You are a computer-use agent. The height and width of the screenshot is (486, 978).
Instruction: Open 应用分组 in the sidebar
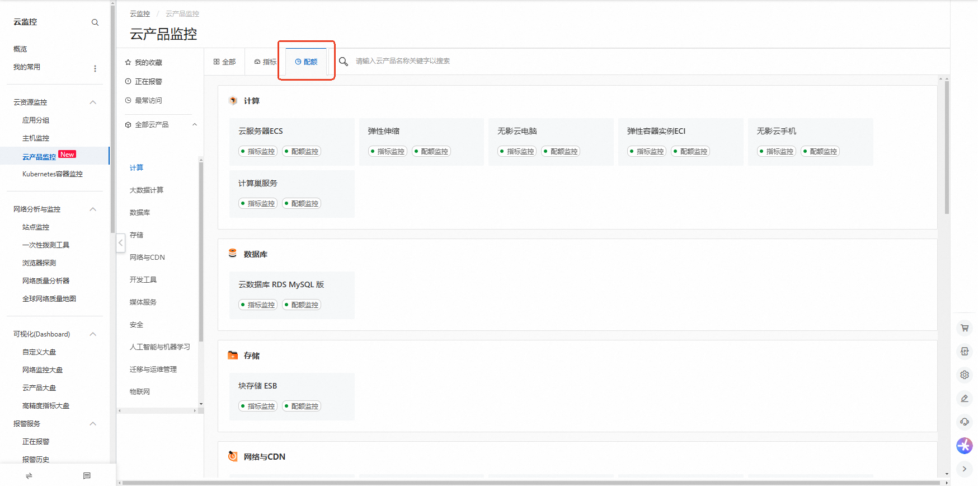(36, 120)
